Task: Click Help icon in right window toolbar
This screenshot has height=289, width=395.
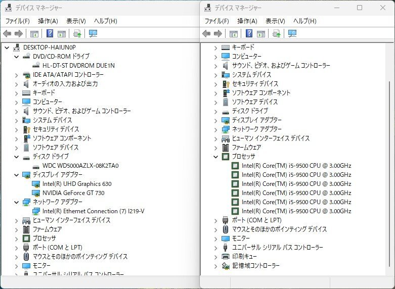Action: 249,33
